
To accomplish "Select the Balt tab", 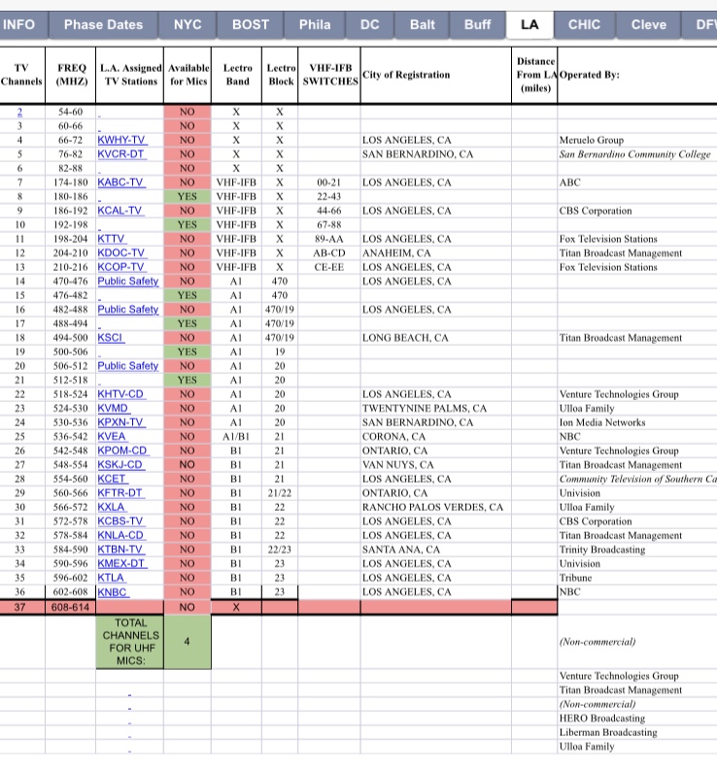I will 423,24.
